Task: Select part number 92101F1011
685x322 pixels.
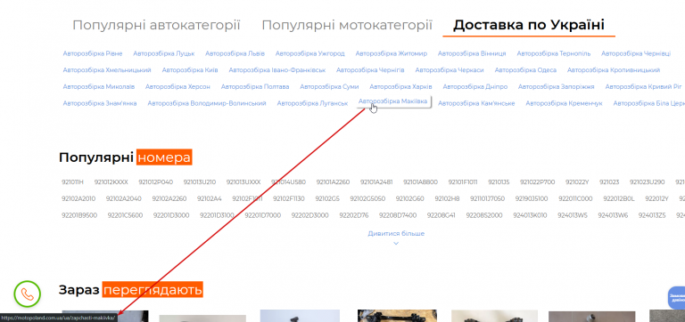Action: pos(463,182)
